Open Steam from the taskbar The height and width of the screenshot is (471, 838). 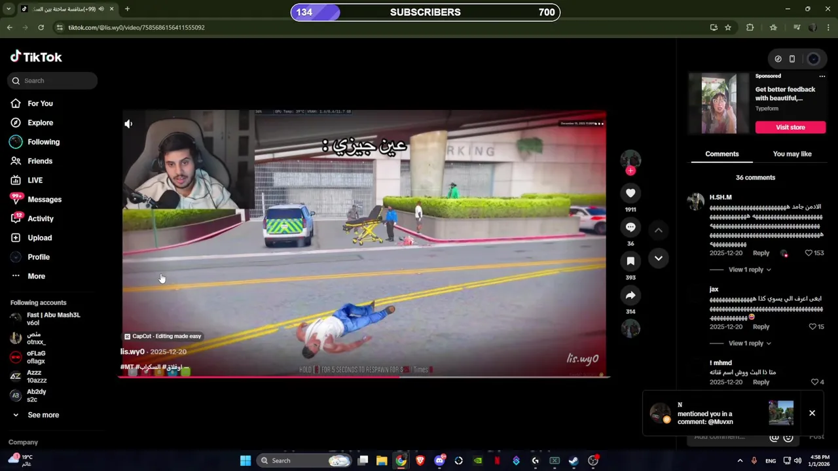coord(574,461)
